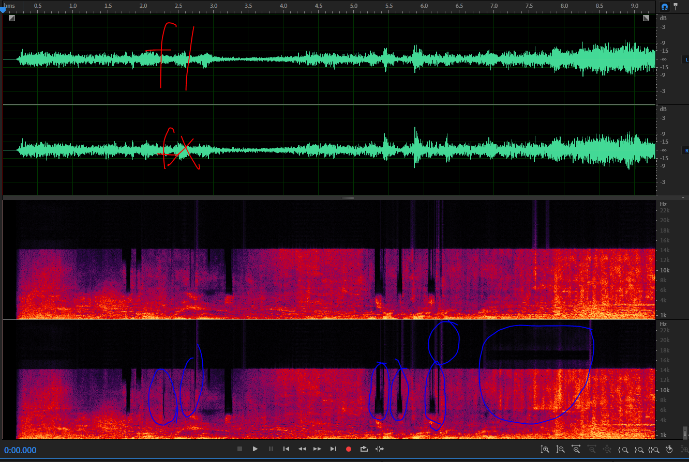
Task: Click the fade-out handle at waveform end
Action: (646, 18)
